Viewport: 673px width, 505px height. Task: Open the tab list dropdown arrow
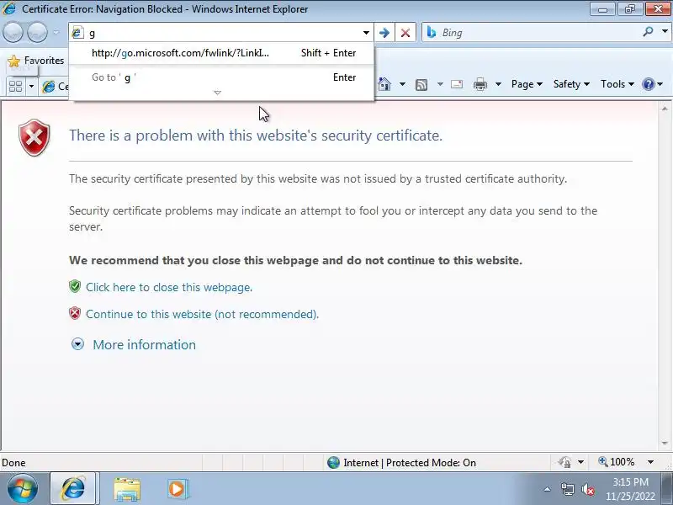(x=31, y=87)
